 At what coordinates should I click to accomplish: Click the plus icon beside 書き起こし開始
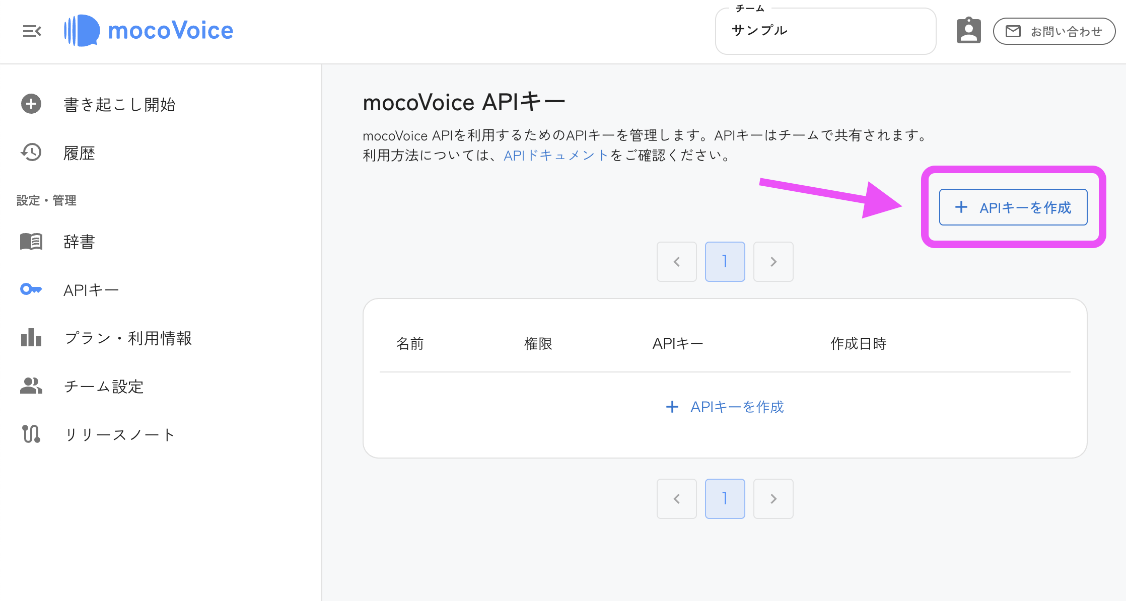point(31,104)
